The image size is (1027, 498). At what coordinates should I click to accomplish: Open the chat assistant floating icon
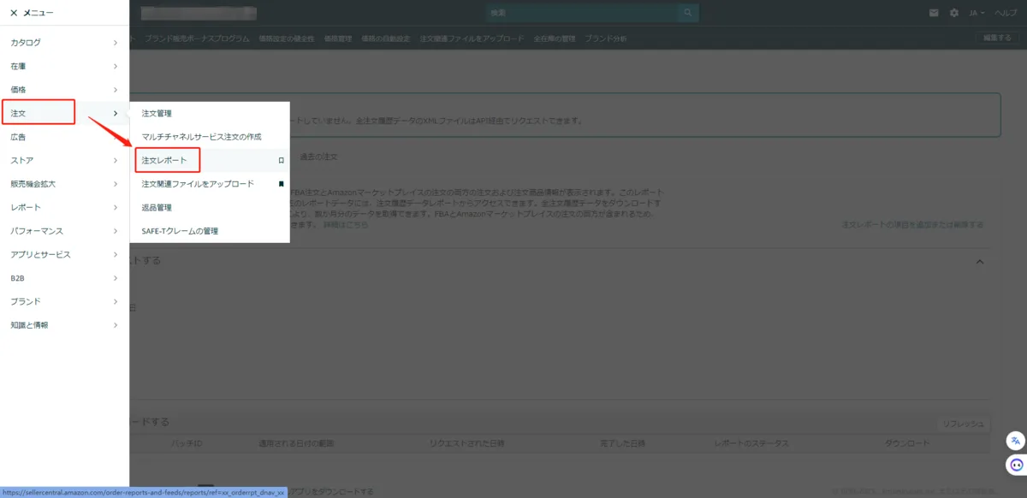pos(1016,465)
